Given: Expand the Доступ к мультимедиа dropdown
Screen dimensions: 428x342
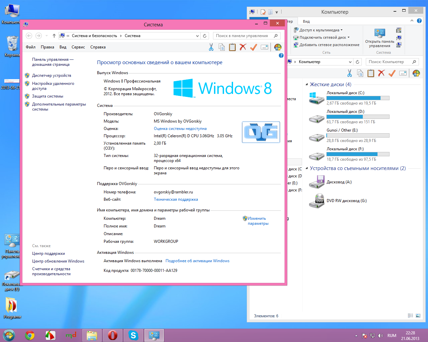Looking at the screenshot, I should (341, 30).
